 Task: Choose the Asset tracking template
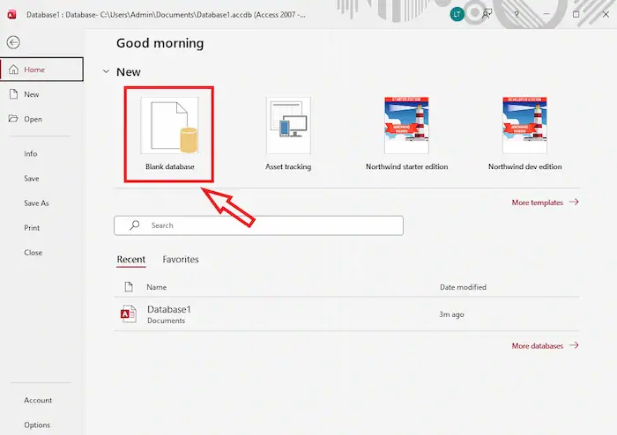point(288,134)
